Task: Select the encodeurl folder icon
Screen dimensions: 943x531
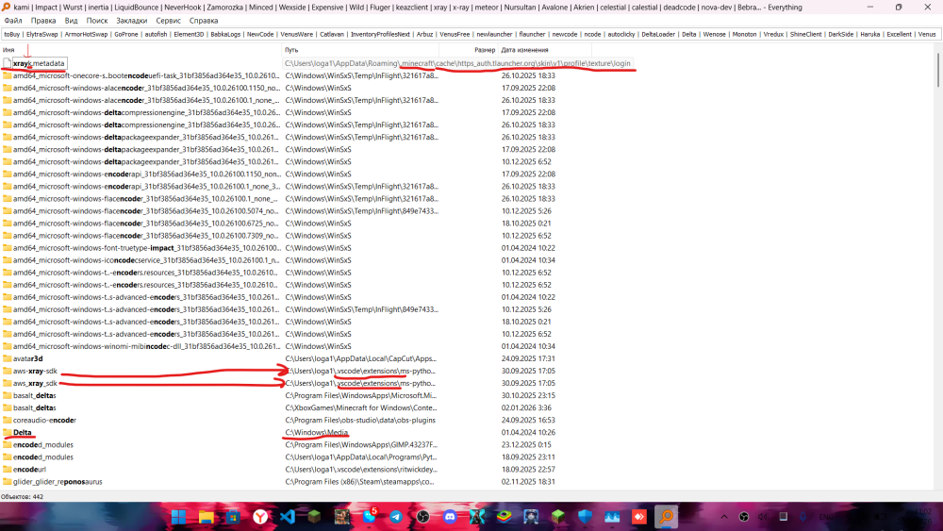Action: (7, 469)
